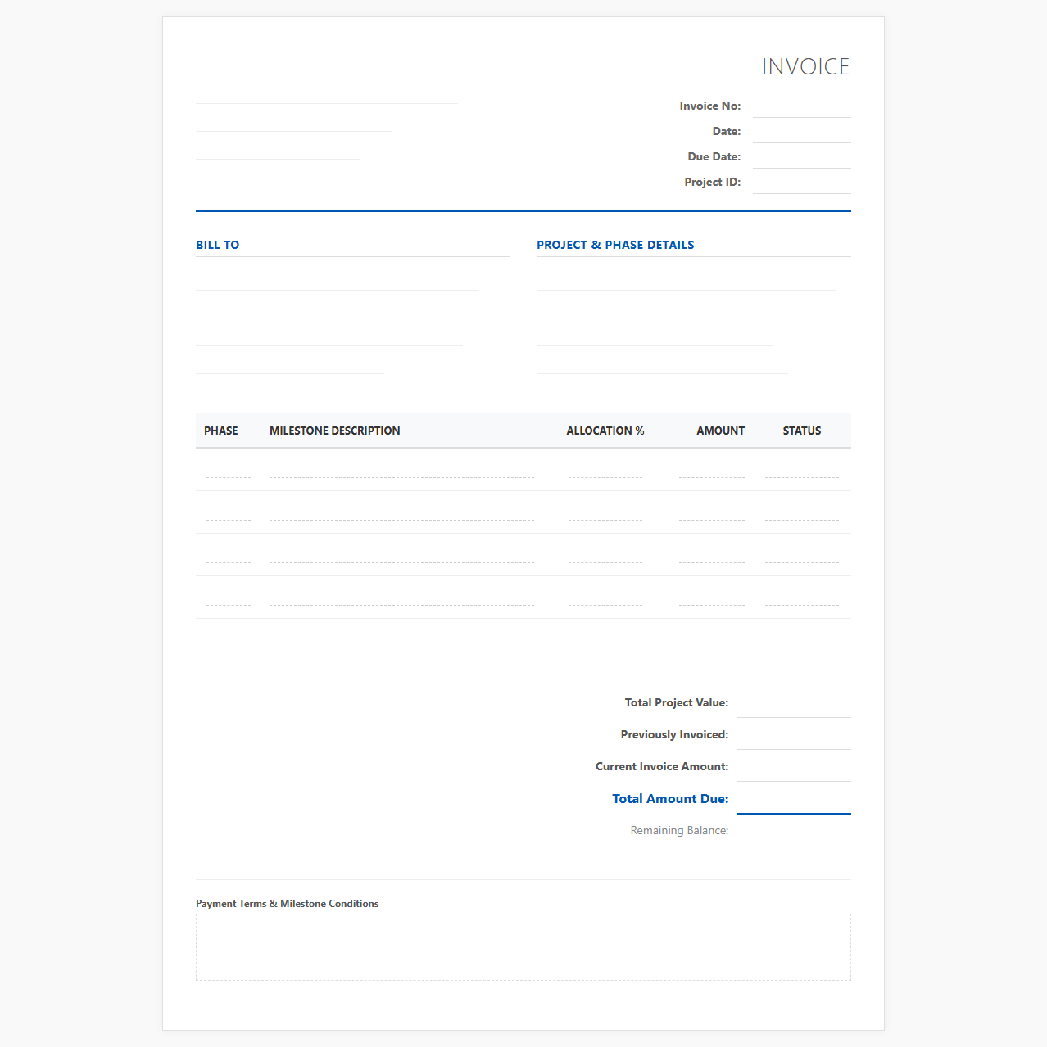Click the AMOUNT column header
Image resolution: width=1047 pixels, height=1047 pixels.
pos(721,431)
